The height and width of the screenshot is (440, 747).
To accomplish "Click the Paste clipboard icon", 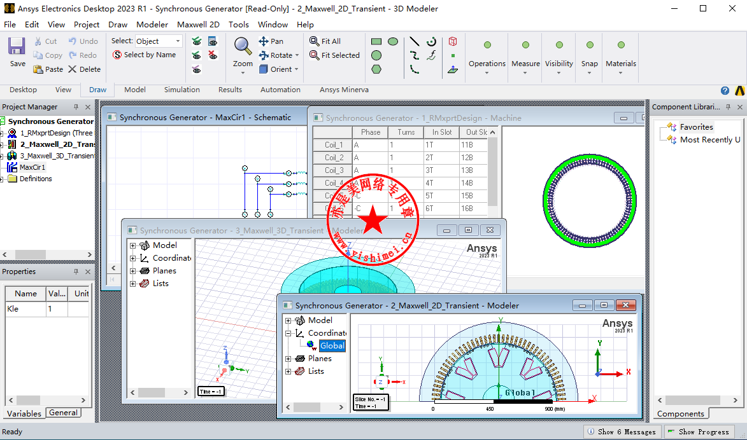I will 38,69.
